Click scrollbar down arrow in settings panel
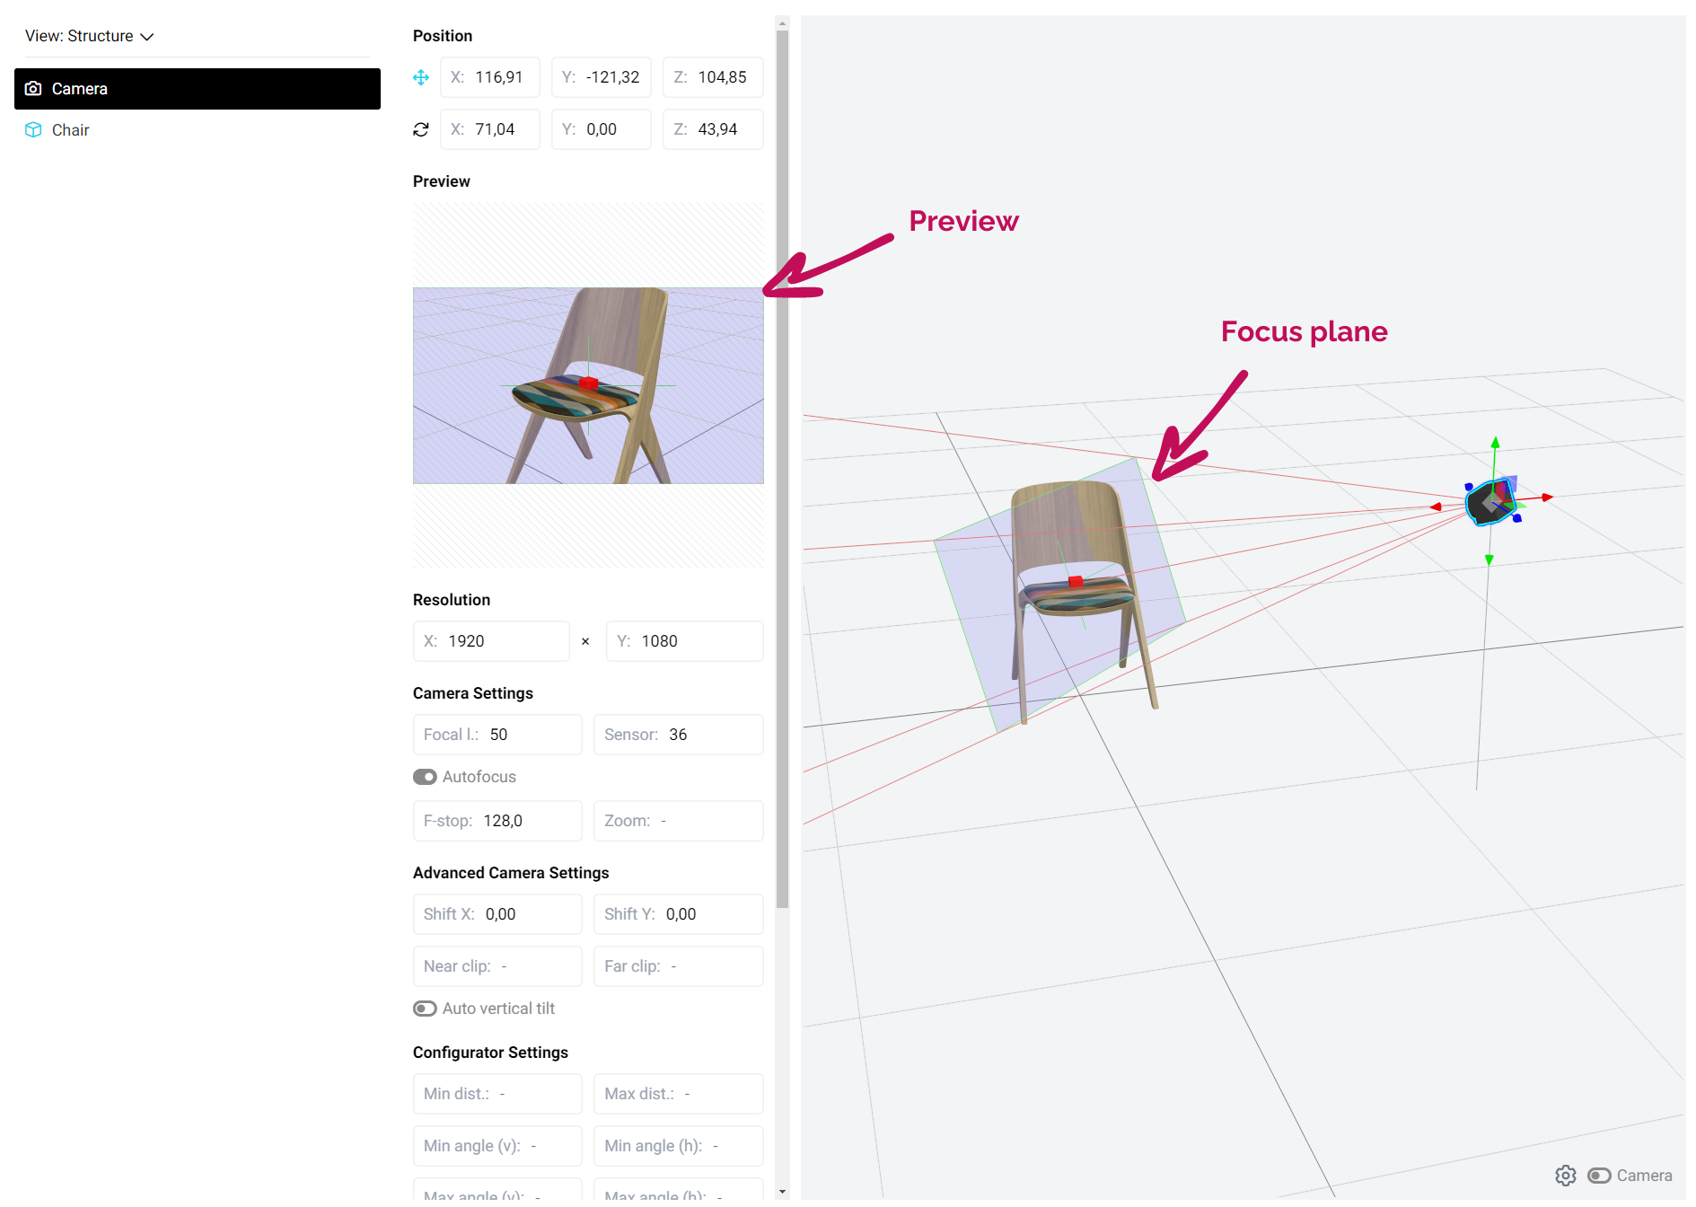Viewport: 1696px width, 1207px height. [782, 1192]
